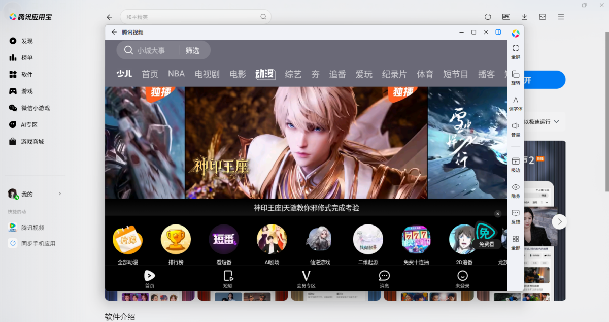
Task: Click the 神印王座 banner image
Action: [x=306, y=143]
